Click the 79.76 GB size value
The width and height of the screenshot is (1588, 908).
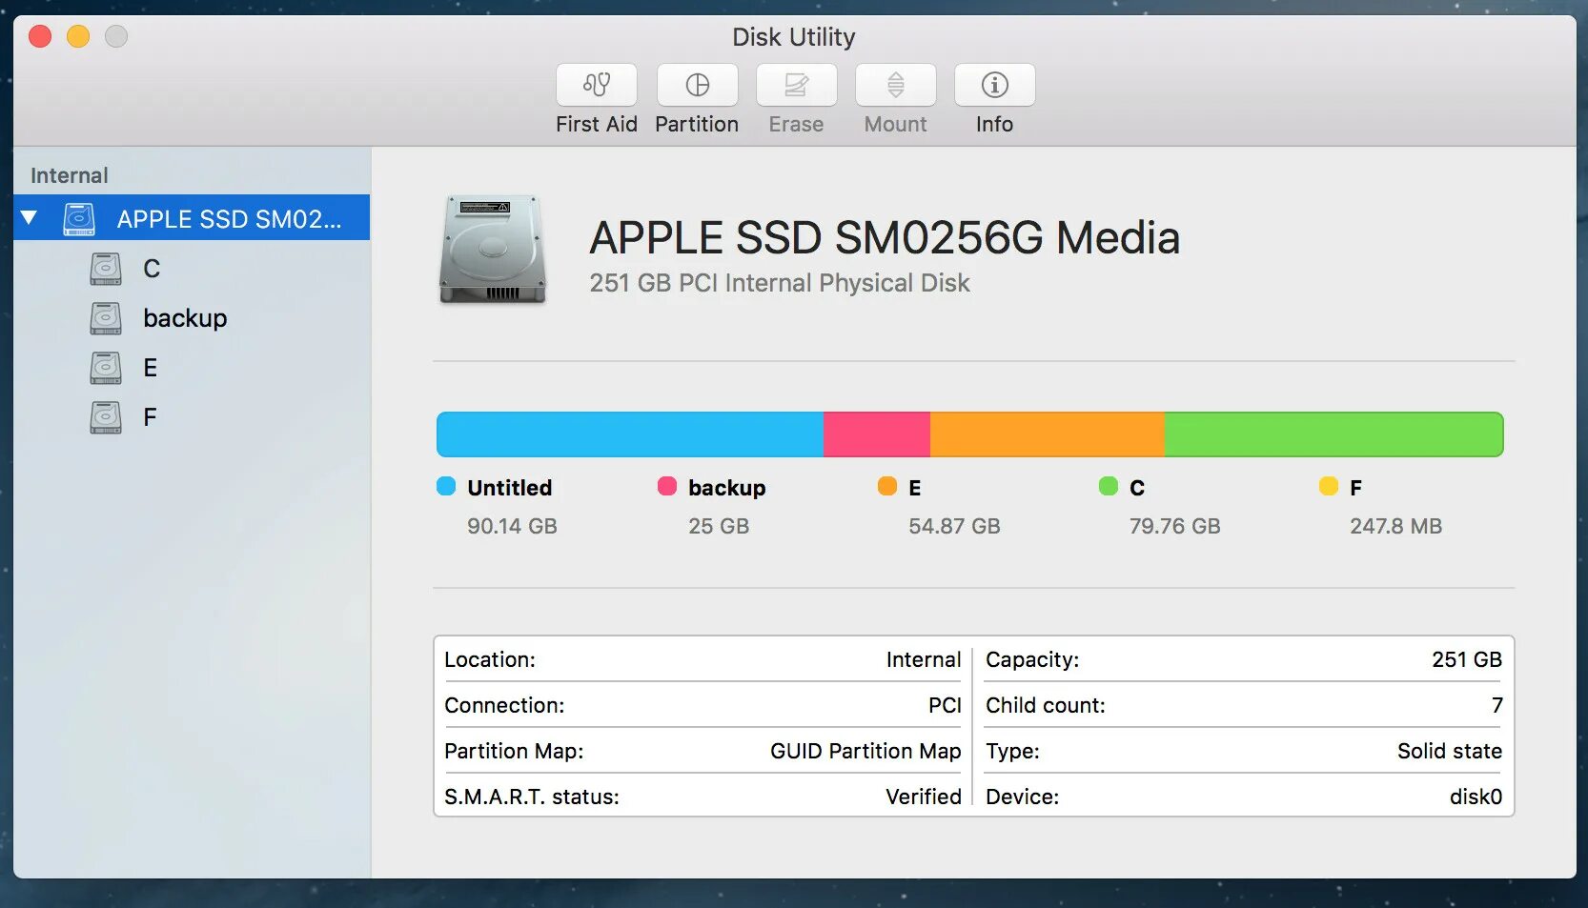pyautogui.click(x=1174, y=526)
